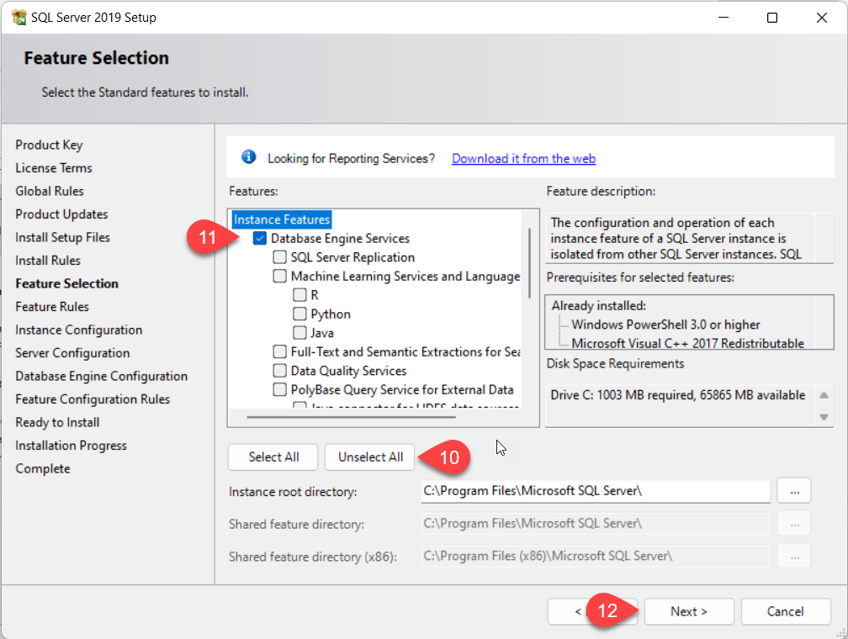Select Server Configuration step in the sidebar

pos(72,353)
